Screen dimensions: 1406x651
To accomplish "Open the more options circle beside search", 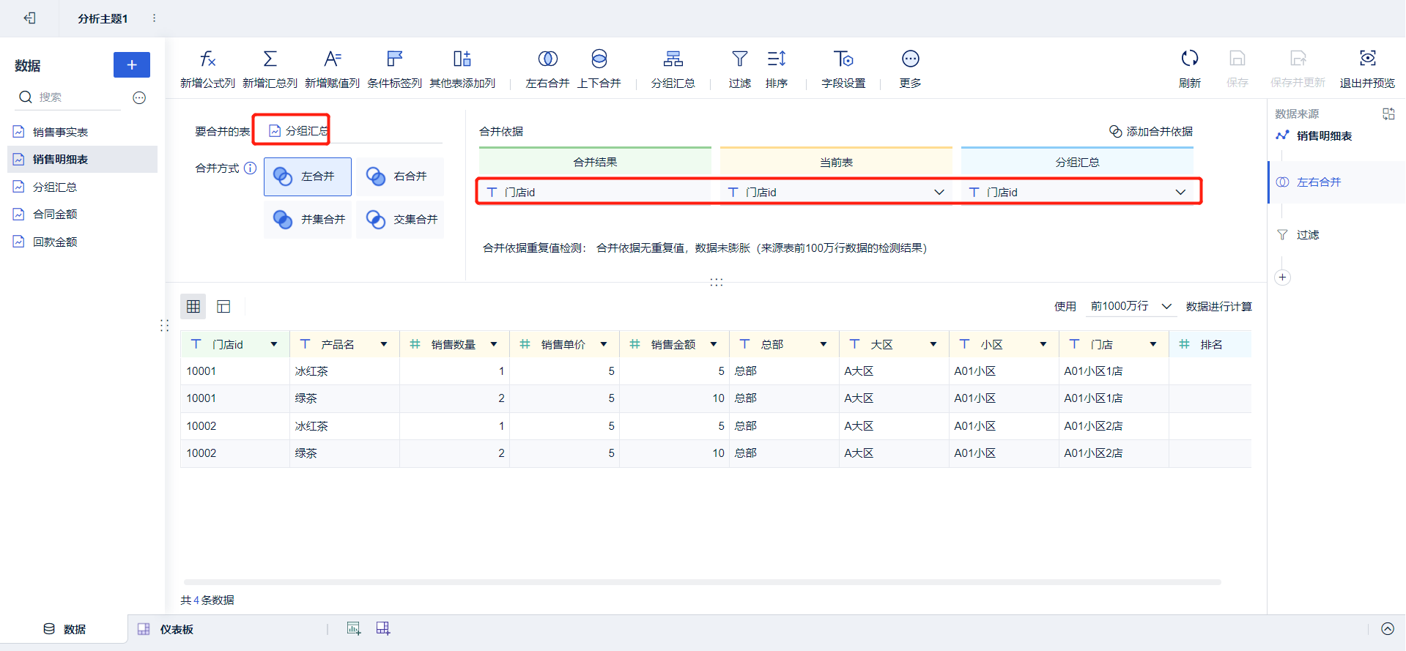I will point(139,97).
